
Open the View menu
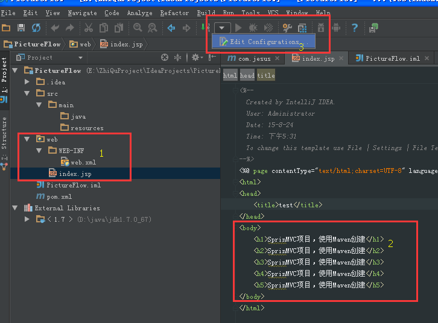pyautogui.click(x=53, y=13)
